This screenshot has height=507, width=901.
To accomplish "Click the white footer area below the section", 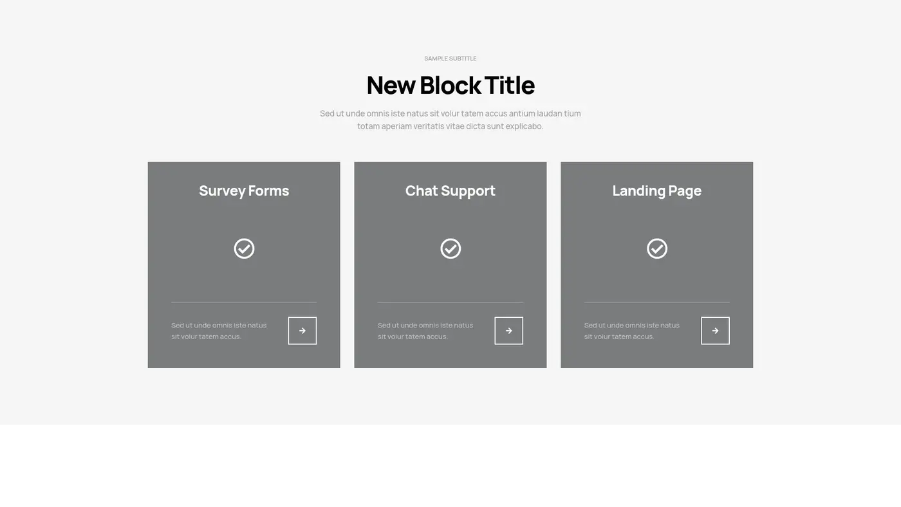I will point(450,466).
